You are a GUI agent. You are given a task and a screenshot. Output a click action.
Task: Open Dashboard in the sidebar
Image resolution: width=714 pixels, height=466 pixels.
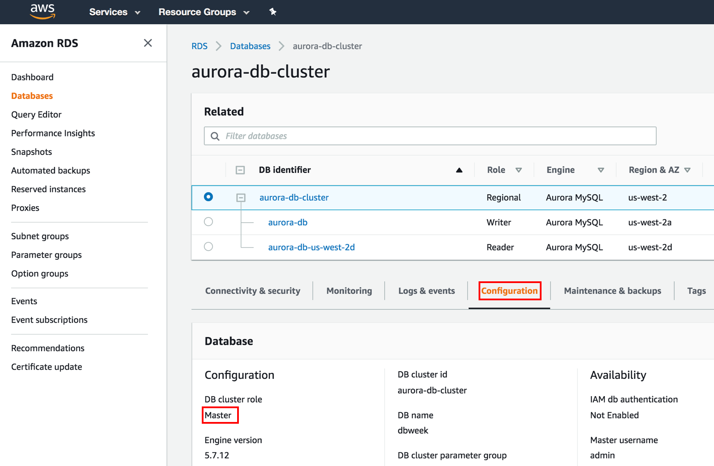click(x=32, y=77)
